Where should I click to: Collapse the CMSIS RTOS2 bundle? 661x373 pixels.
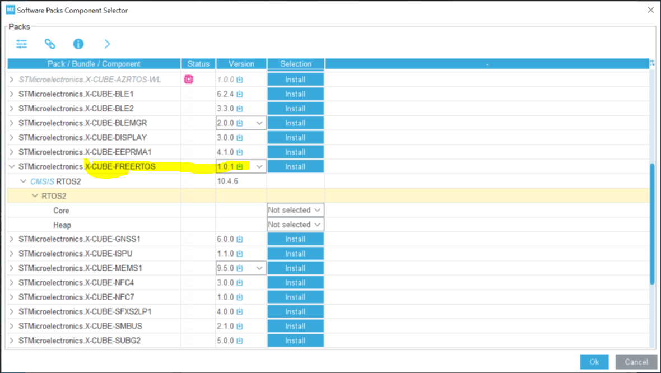pyautogui.click(x=22, y=181)
